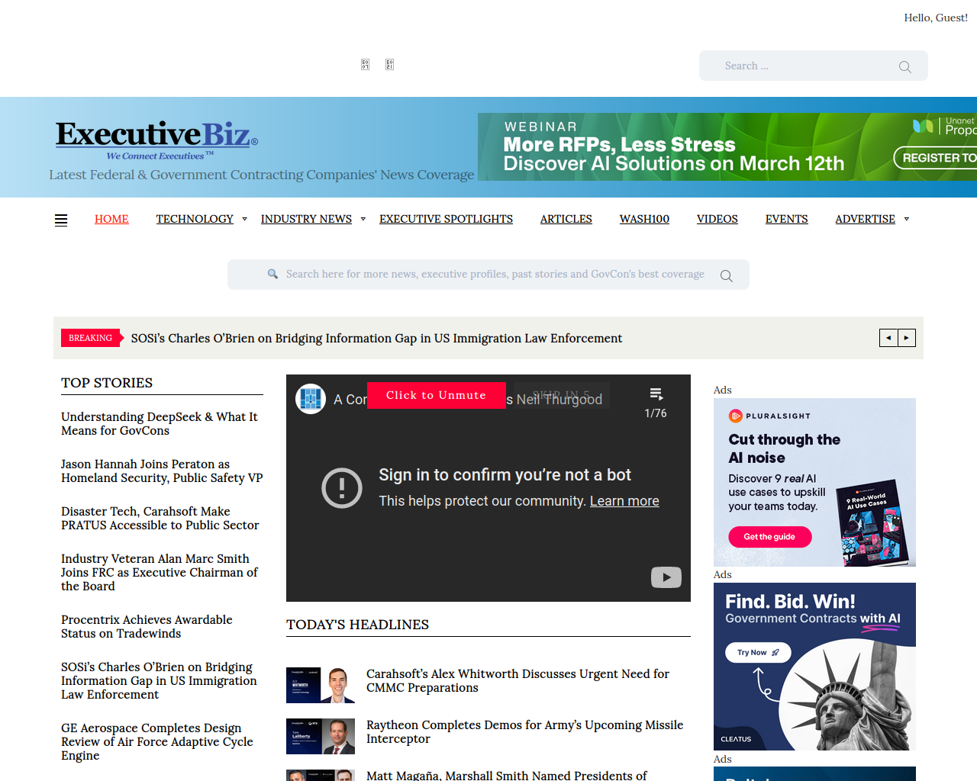Open the Articles menu item
This screenshot has width=977, height=781.
[x=566, y=219]
